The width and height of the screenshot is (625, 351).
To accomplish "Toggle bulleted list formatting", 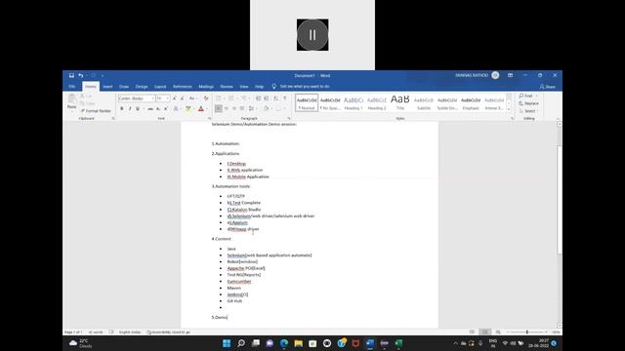I will coord(218,98).
